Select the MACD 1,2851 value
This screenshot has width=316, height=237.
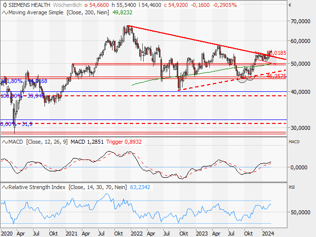(87, 142)
